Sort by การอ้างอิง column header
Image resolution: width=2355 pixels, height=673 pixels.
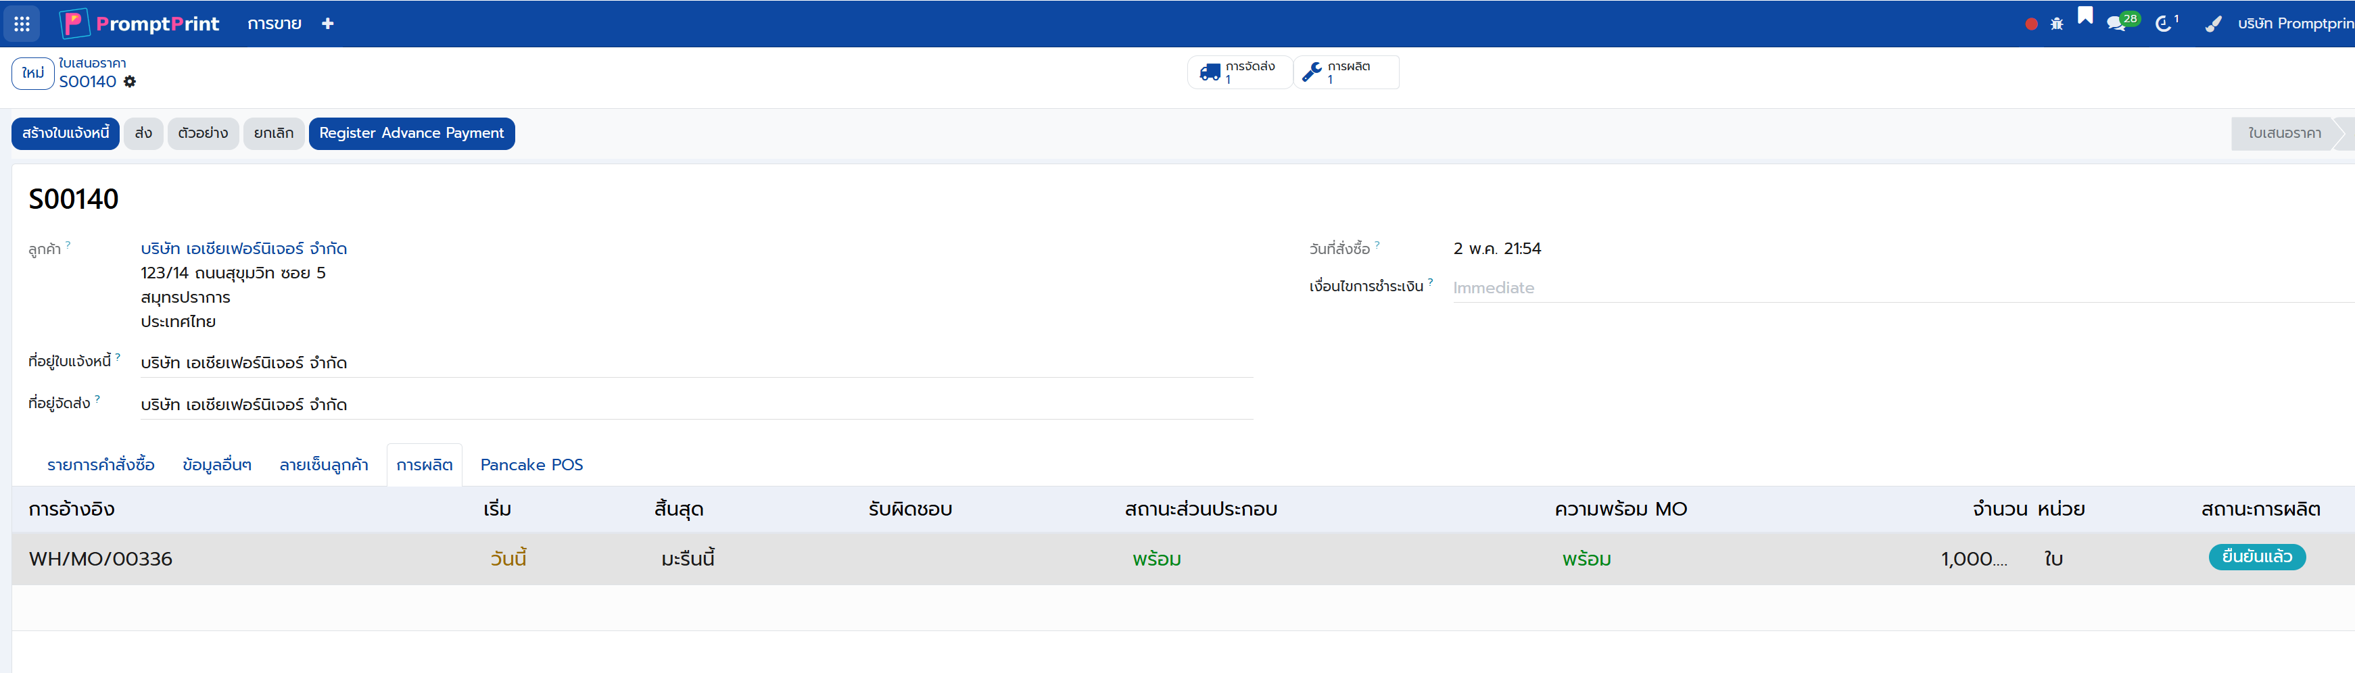click(x=71, y=509)
